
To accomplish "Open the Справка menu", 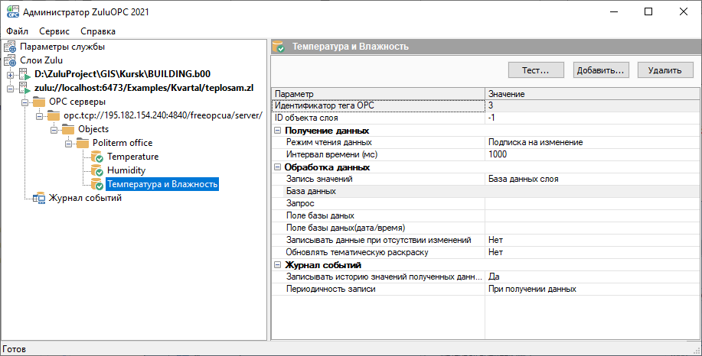I will pos(98,31).
